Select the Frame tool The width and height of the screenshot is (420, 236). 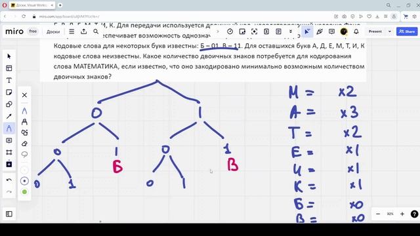(9, 152)
